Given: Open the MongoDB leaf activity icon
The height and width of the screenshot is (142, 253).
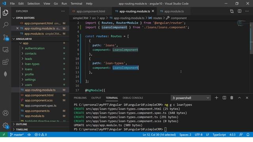Looking at the screenshot, I should (x=5, y=74).
